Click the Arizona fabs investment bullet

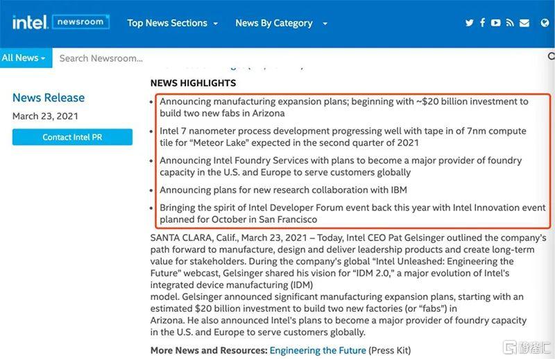tap(343, 107)
